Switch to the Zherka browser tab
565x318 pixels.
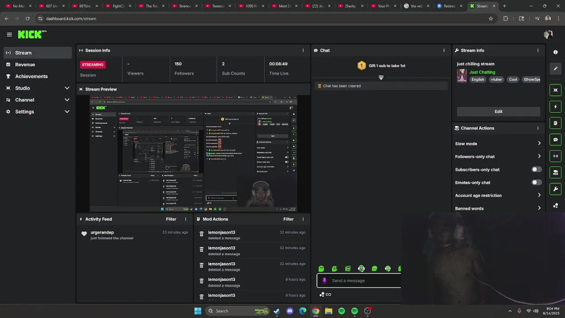pyautogui.click(x=350, y=6)
